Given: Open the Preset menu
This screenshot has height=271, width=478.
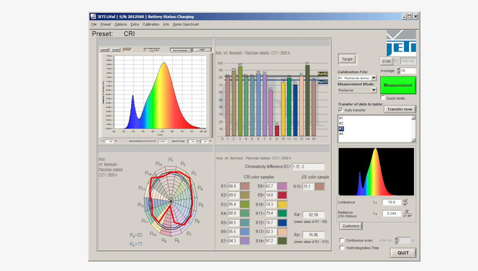Looking at the screenshot, I should click(106, 24).
